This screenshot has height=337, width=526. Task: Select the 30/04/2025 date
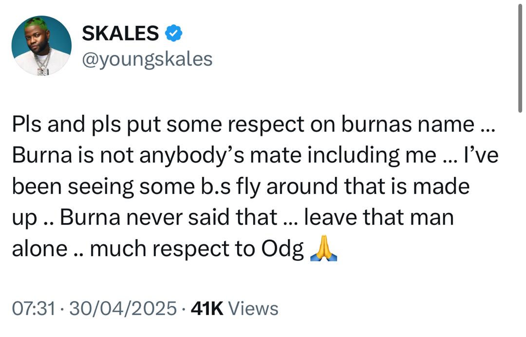[x=123, y=308]
